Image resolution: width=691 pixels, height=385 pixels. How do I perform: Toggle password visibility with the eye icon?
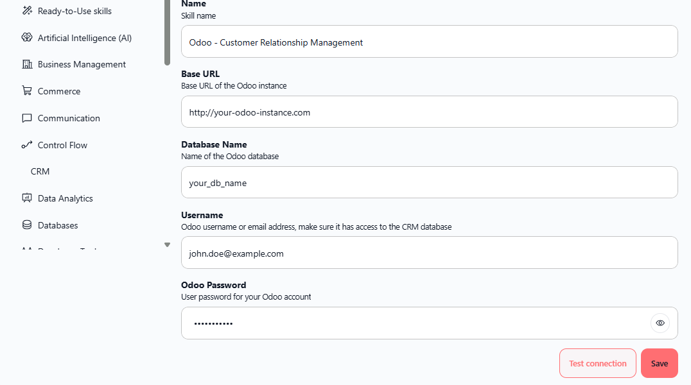(660, 323)
